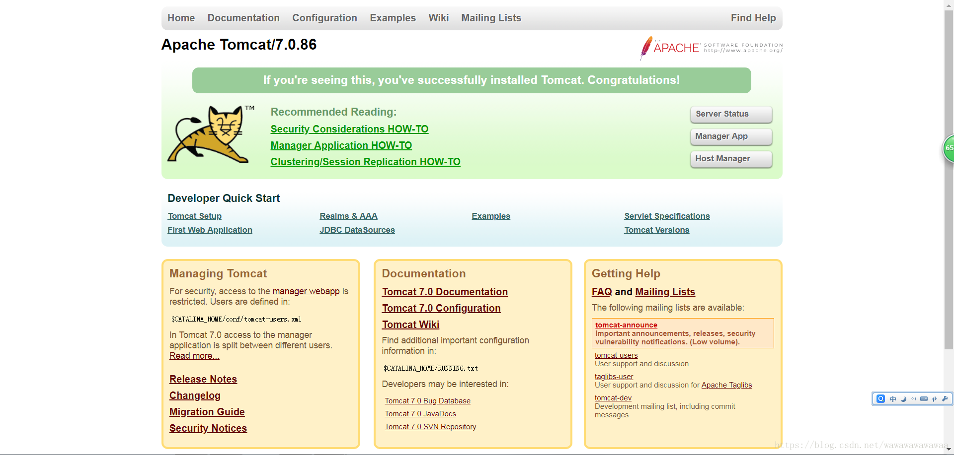This screenshot has width=954, height=455.
Task: Open Tomcat 7.0 SVN Repository link
Action: coord(430,427)
